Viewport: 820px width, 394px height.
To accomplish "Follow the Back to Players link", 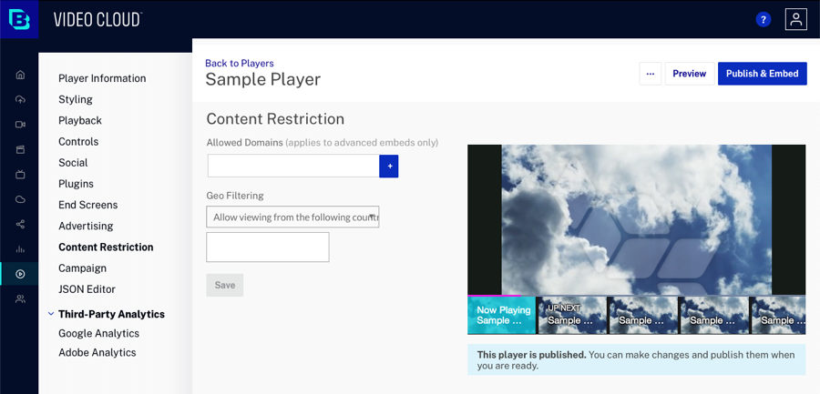I will (239, 63).
